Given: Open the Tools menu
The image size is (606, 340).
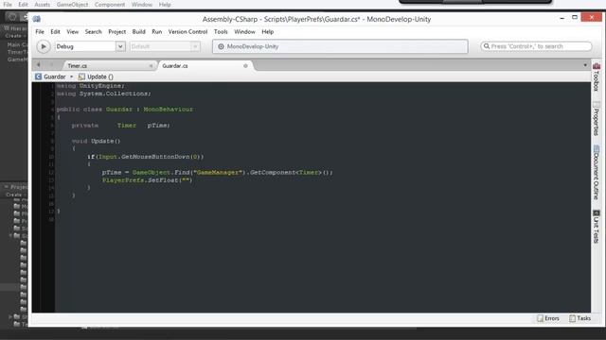Looking at the screenshot, I should [221, 31].
